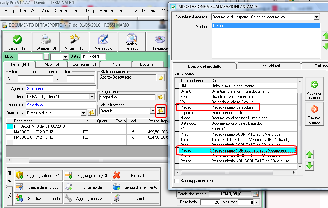Open Mailing menu
The image size is (328, 208).
(x=149, y=11)
